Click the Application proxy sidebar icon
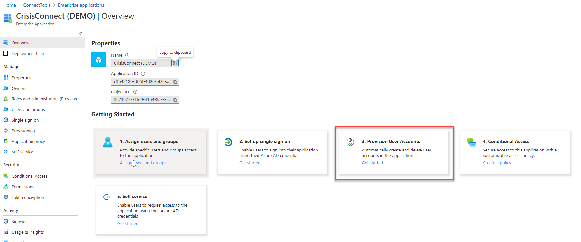This screenshot has width=581, height=242. click(6, 141)
